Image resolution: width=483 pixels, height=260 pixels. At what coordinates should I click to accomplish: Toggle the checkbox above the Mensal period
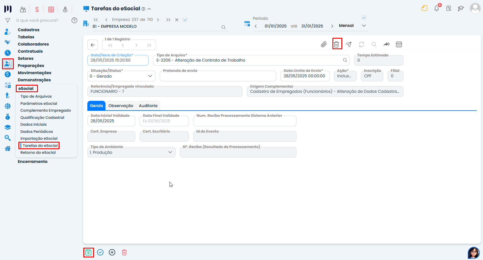tap(364, 18)
